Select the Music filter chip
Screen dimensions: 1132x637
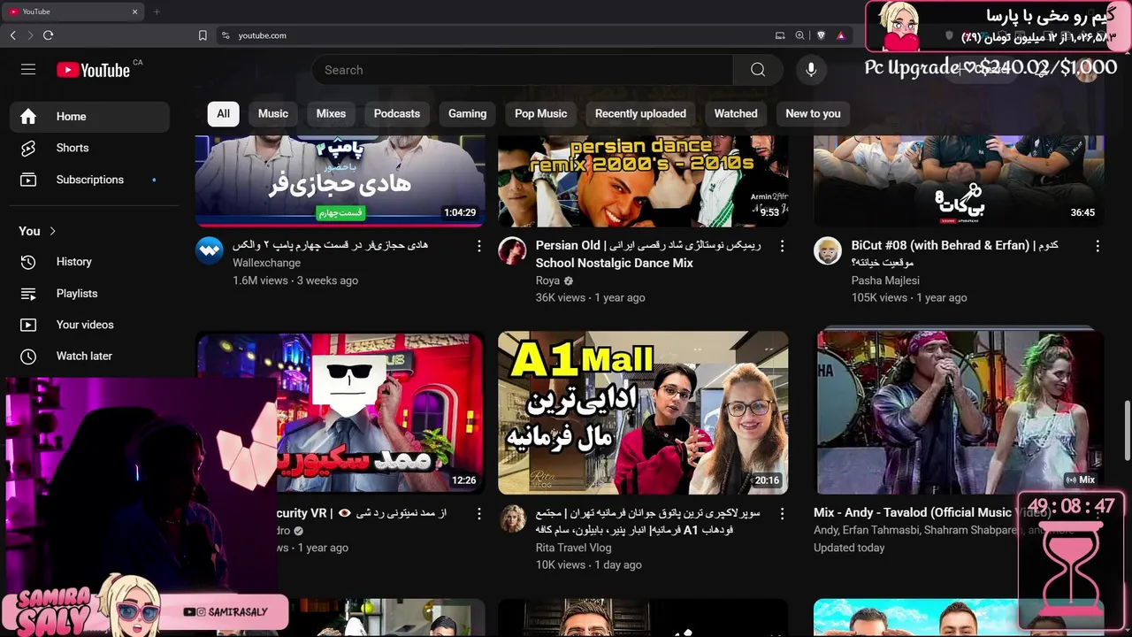coord(273,113)
